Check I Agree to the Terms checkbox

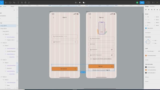pos(91,59)
